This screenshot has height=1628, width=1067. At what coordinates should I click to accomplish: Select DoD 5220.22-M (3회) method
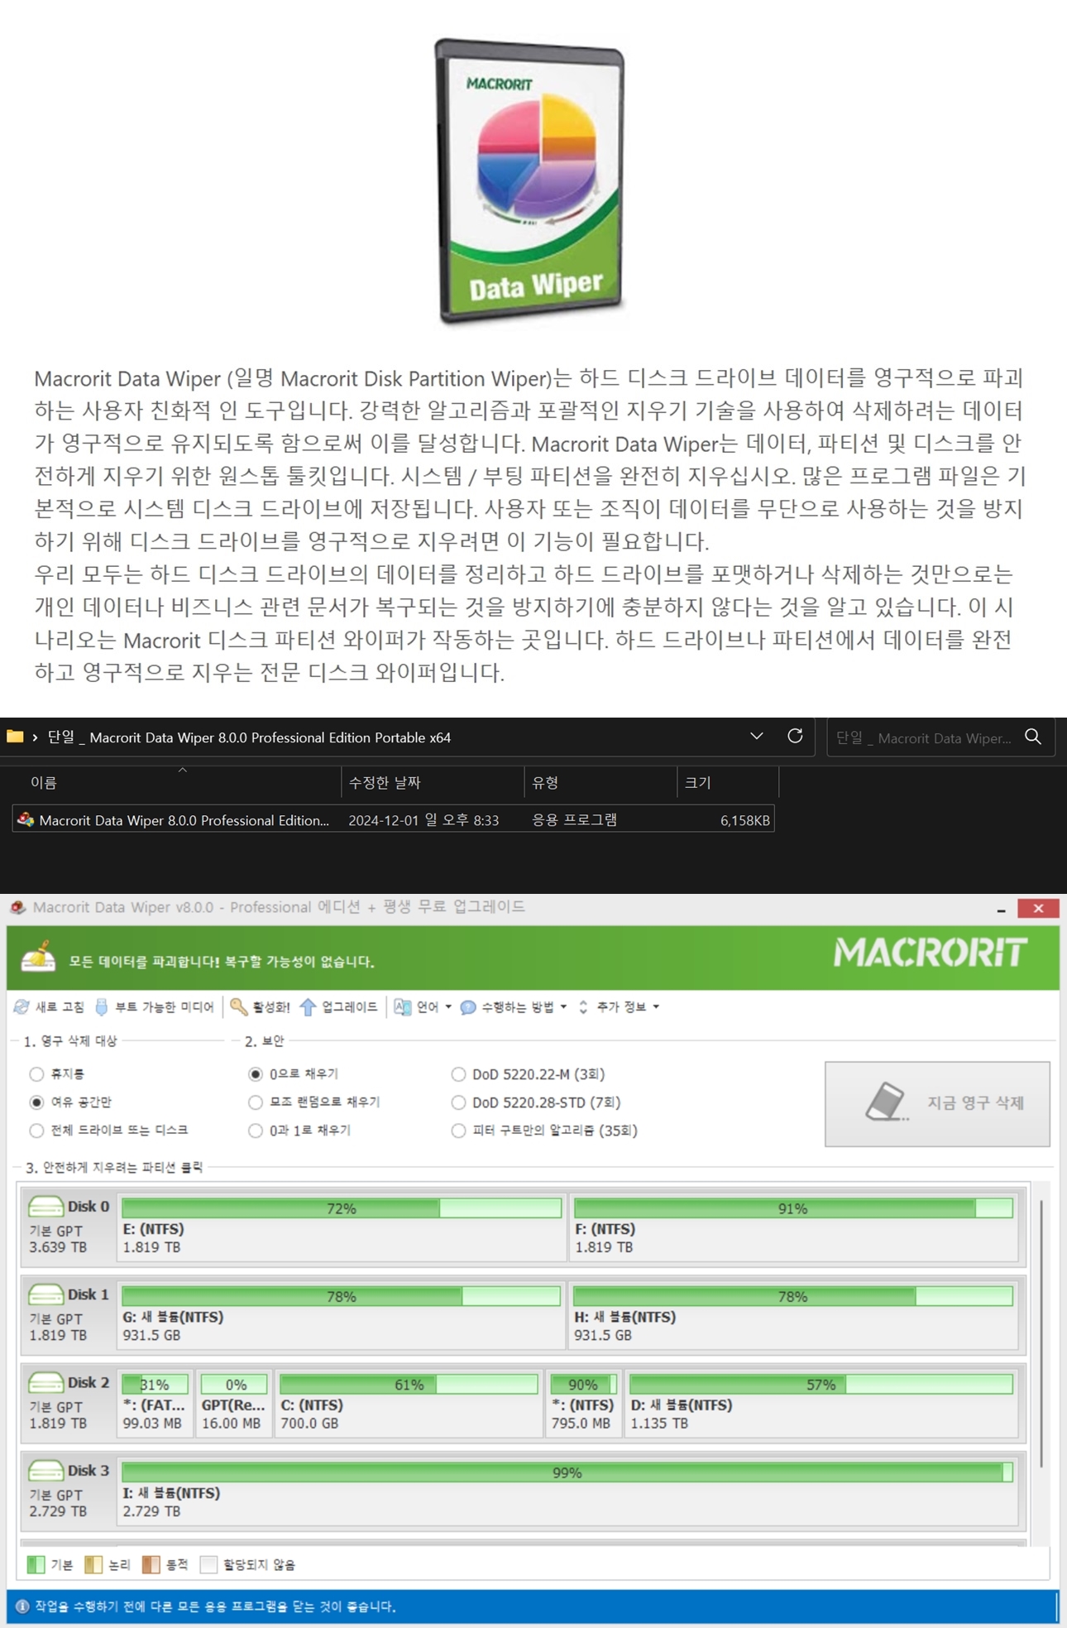[x=458, y=1074]
